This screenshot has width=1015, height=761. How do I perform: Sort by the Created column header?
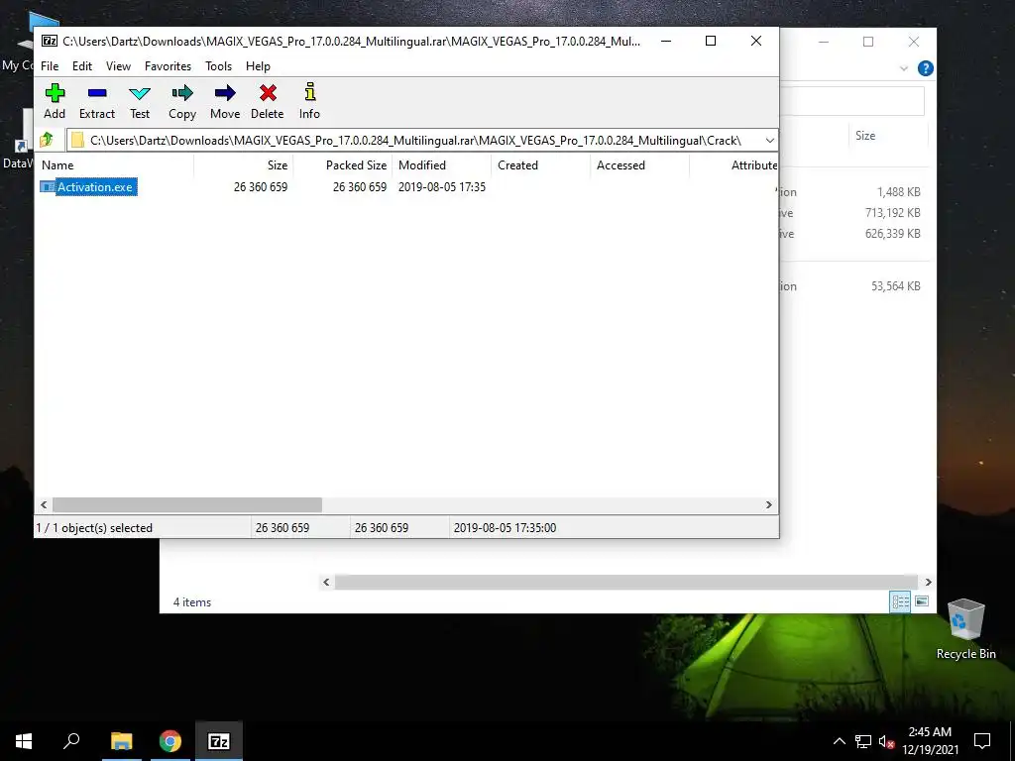(540, 165)
